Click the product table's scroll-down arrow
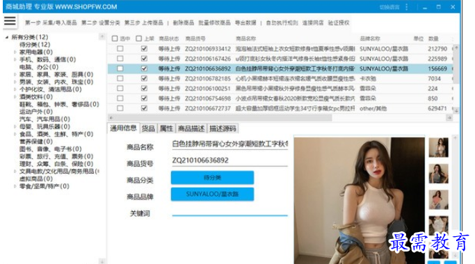Screen dimensions: 475x264 pyautogui.click(x=456, y=110)
